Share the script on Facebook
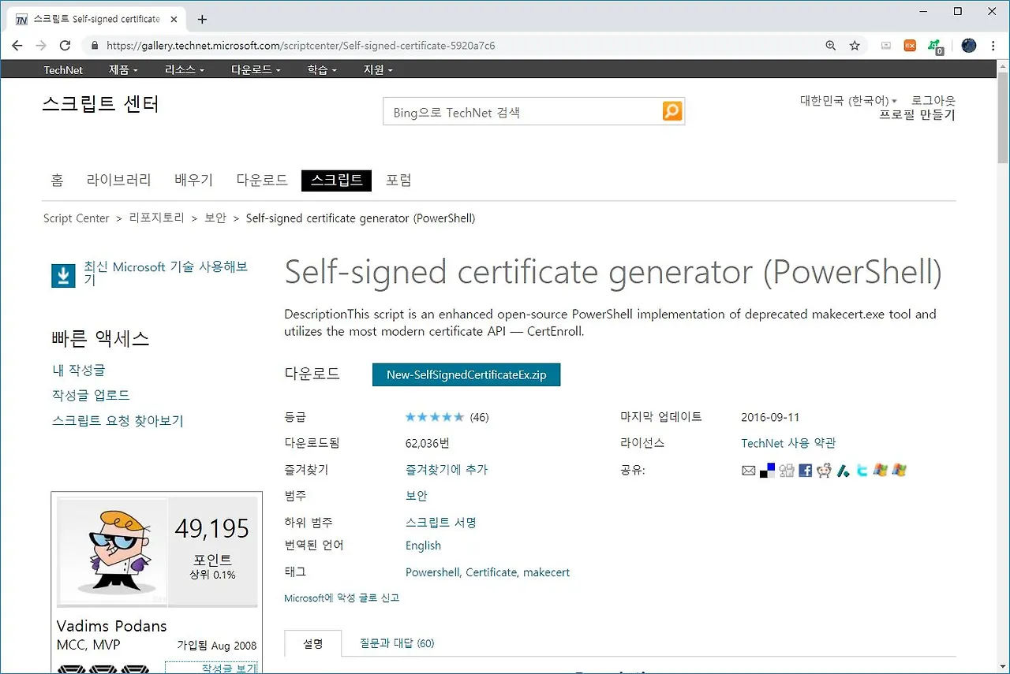 tap(806, 471)
